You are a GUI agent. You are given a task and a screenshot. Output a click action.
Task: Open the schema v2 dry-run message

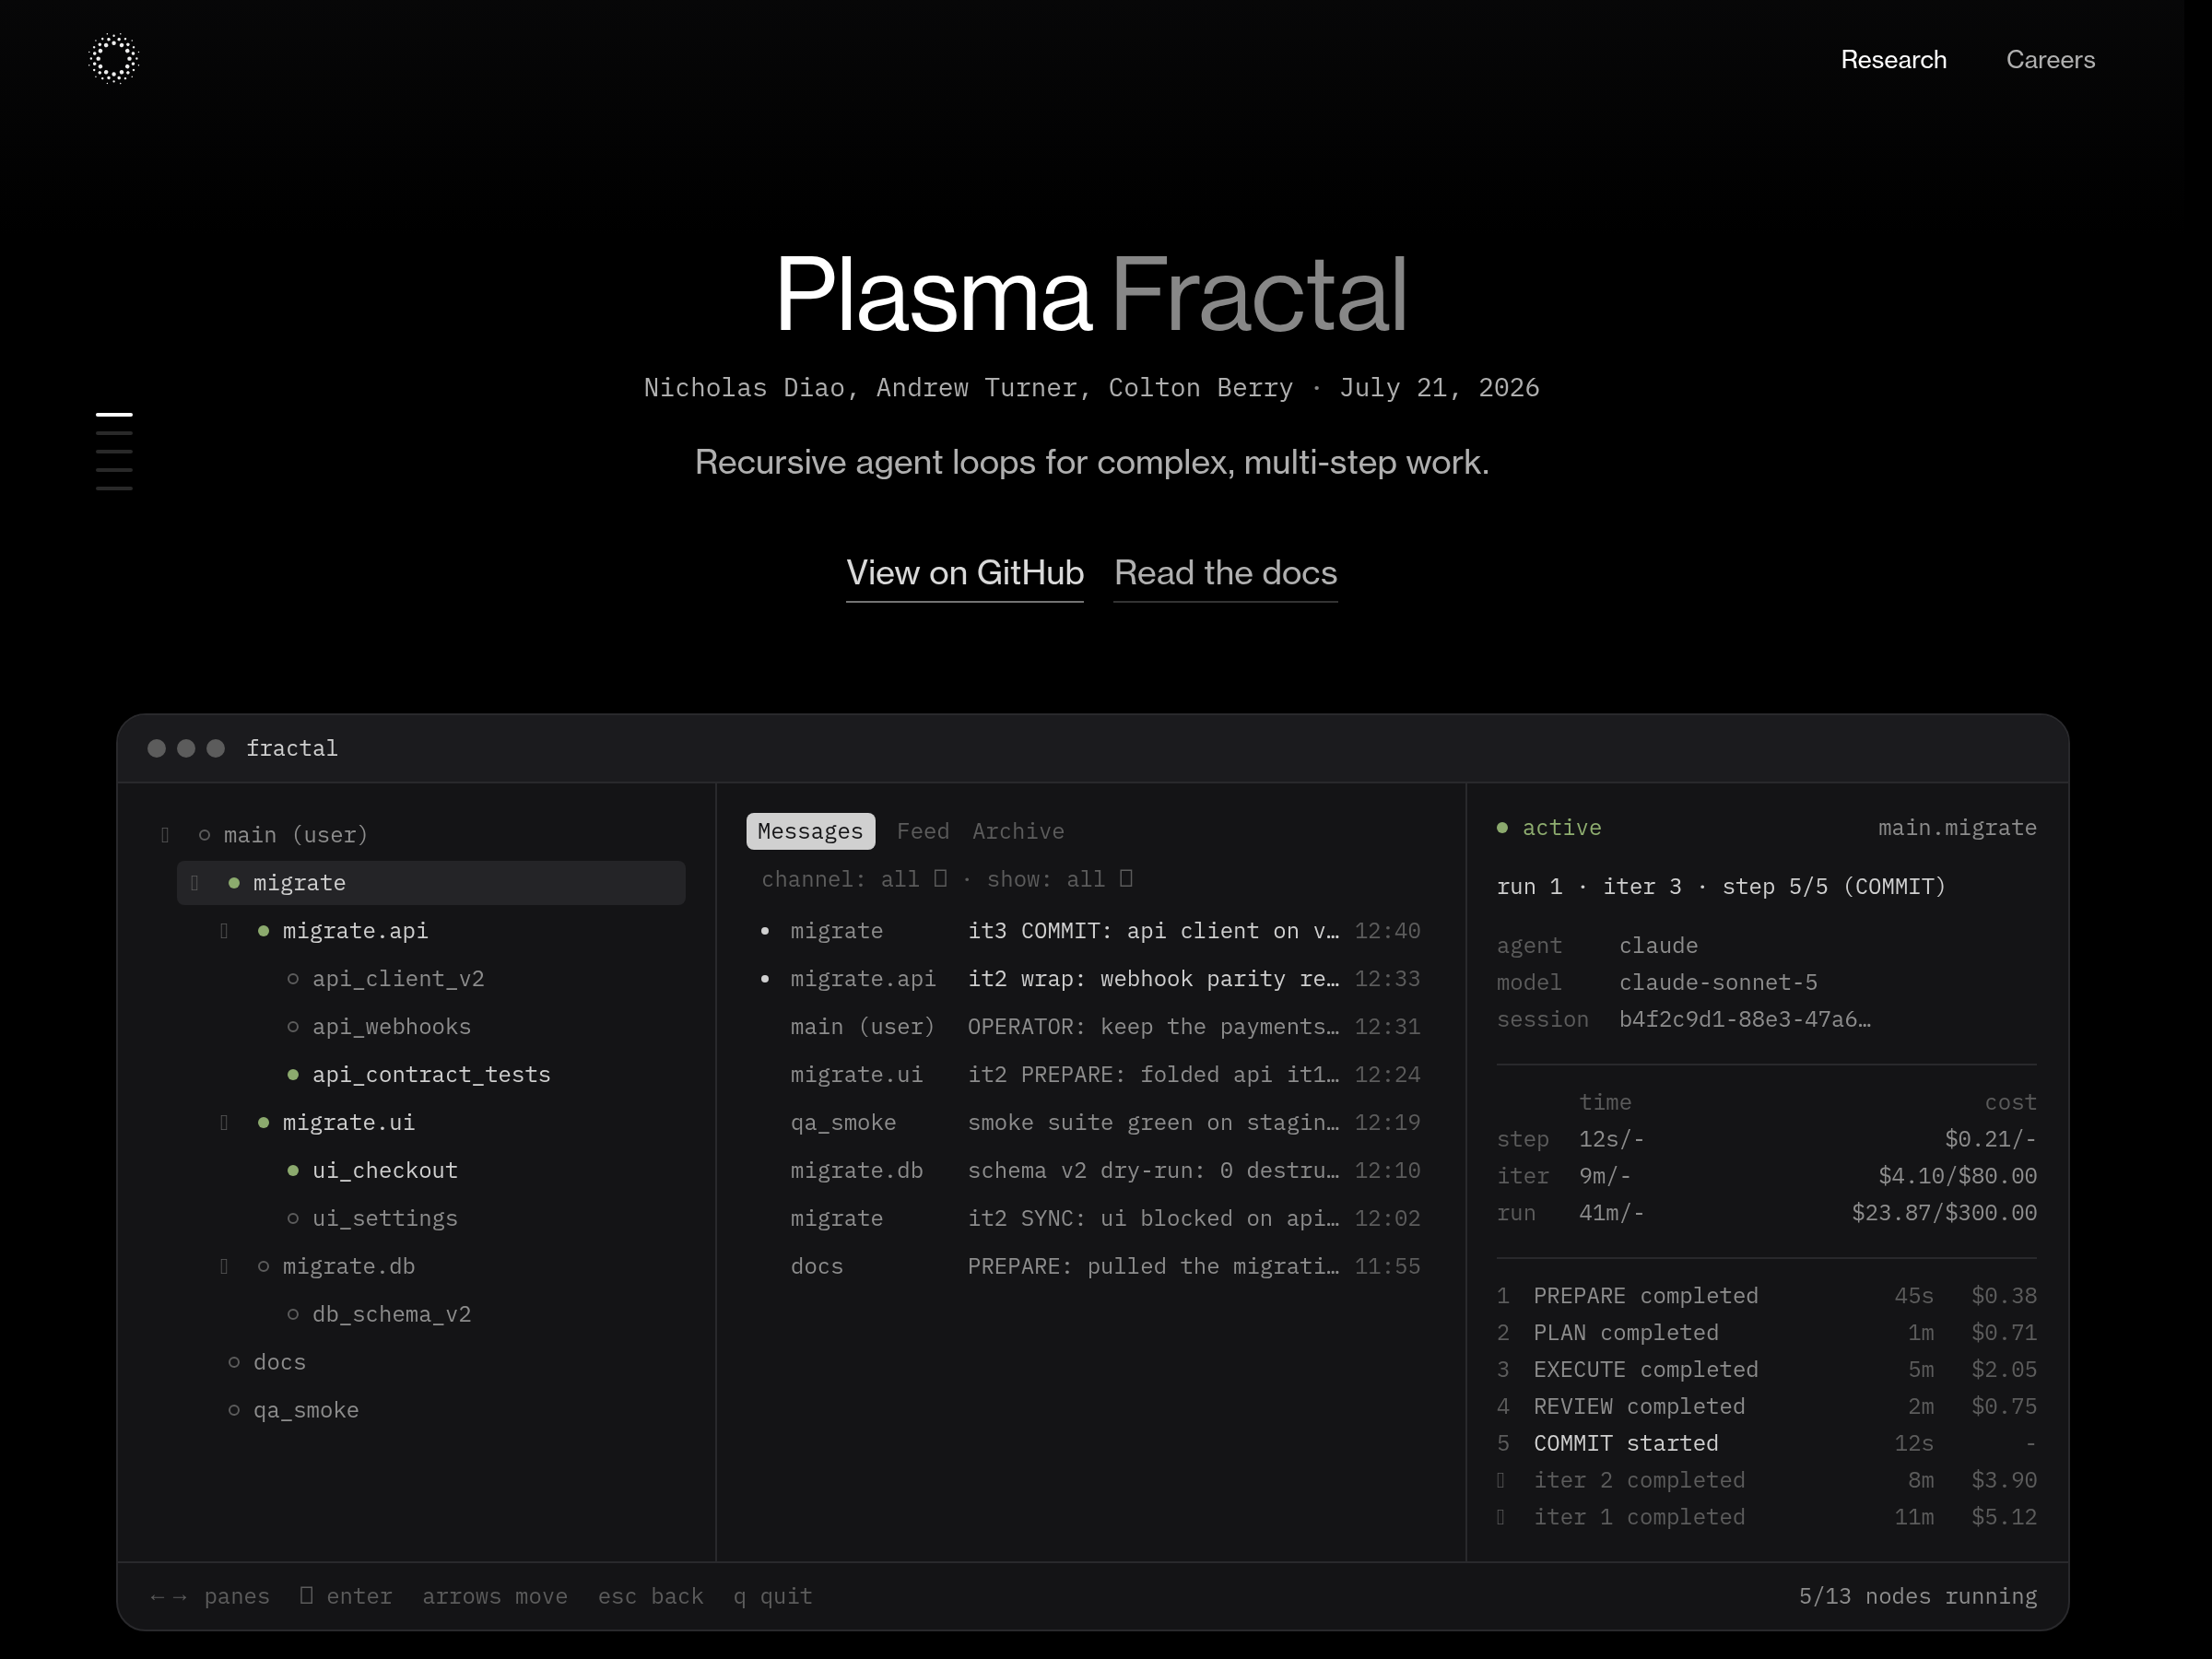tap(1090, 1171)
